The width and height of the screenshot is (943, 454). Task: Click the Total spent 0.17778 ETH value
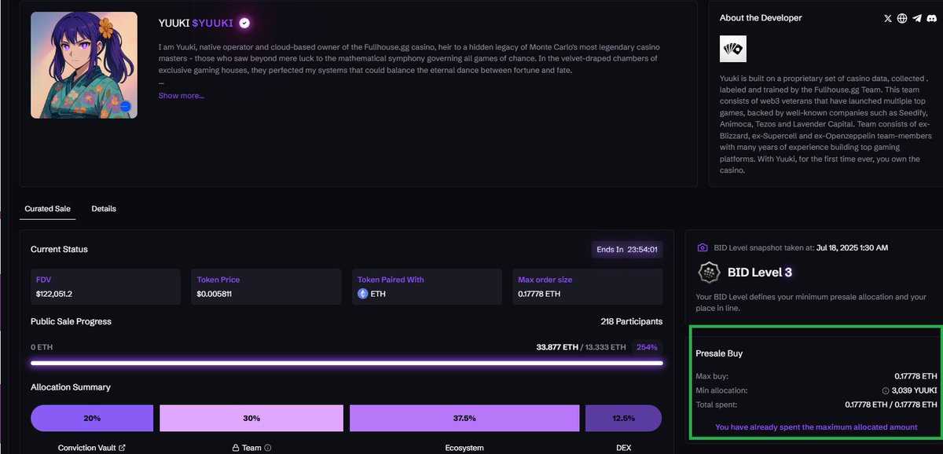point(891,405)
